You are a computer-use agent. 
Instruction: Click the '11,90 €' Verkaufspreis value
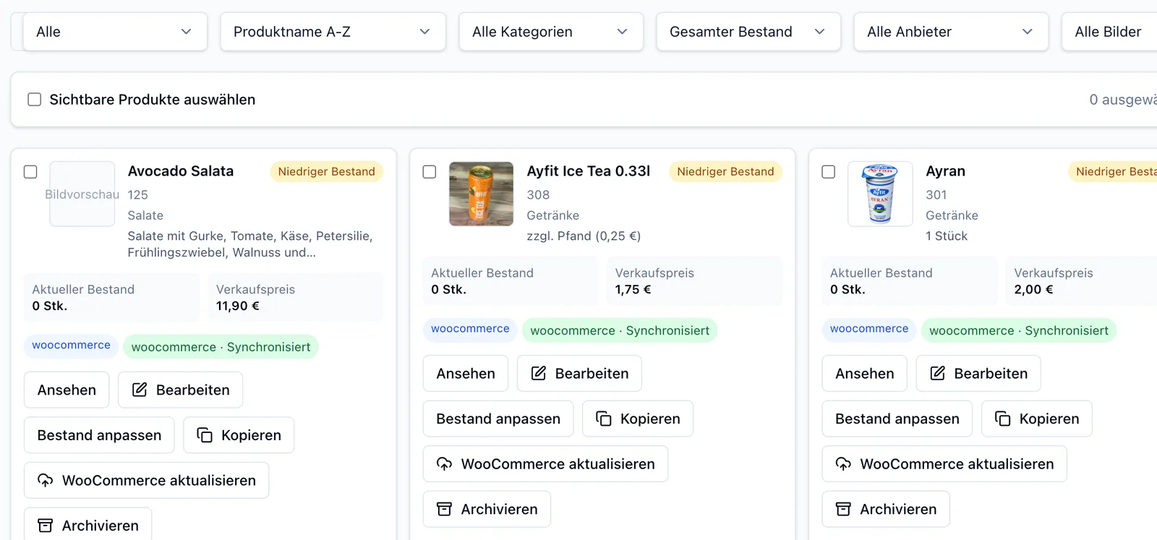pyautogui.click(x=238, y=306)
